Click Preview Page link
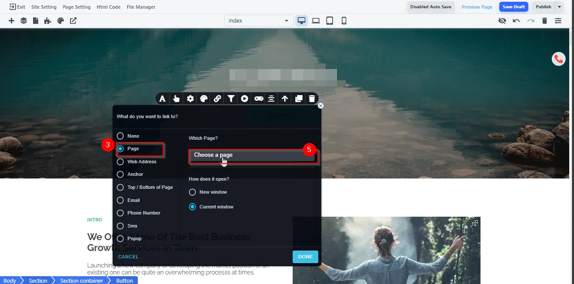Screen dimensions: 574x284 click(x=477, y=7)
